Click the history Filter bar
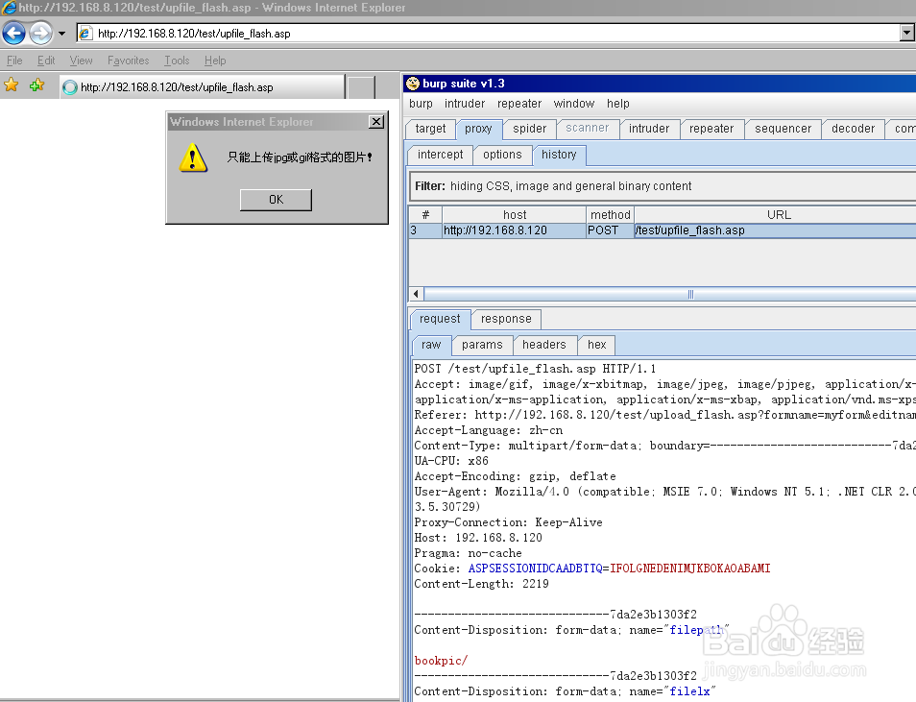The height and width of the screenshot is (702, 916). click(662, 186)
